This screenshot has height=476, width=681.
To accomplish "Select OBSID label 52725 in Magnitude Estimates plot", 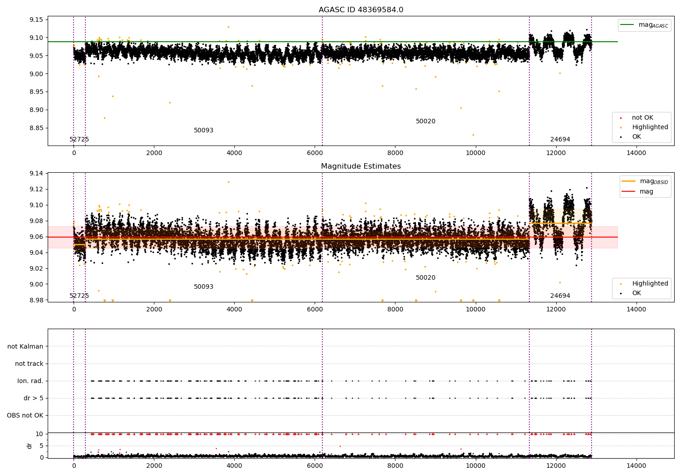I will pyautogui.click(x=79, y=296).
